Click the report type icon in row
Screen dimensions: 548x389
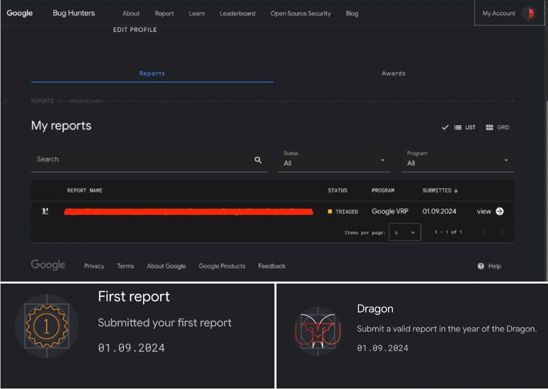(45, 211)
